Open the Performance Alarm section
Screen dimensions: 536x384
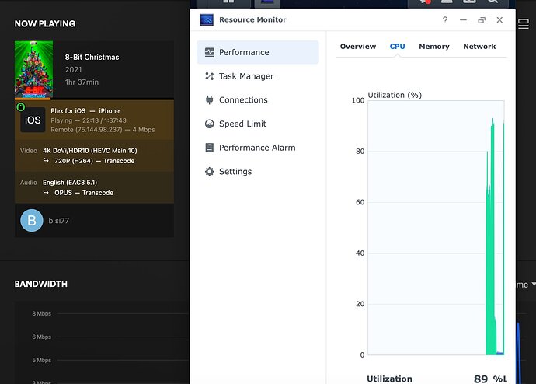tap(257, 148)
